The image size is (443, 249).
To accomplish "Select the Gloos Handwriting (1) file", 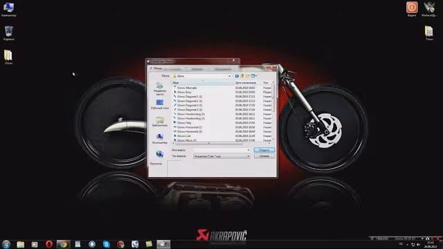I will 191,114.
